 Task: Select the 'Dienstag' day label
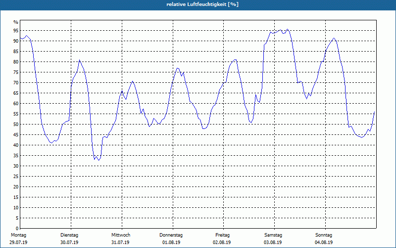tap(69, 235)
